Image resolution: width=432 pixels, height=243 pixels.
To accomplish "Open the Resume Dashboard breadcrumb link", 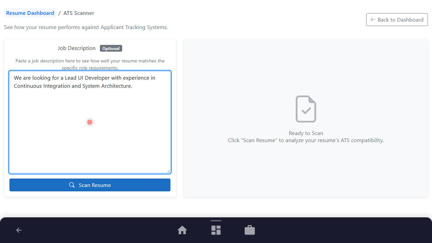I will click(30, 13).
